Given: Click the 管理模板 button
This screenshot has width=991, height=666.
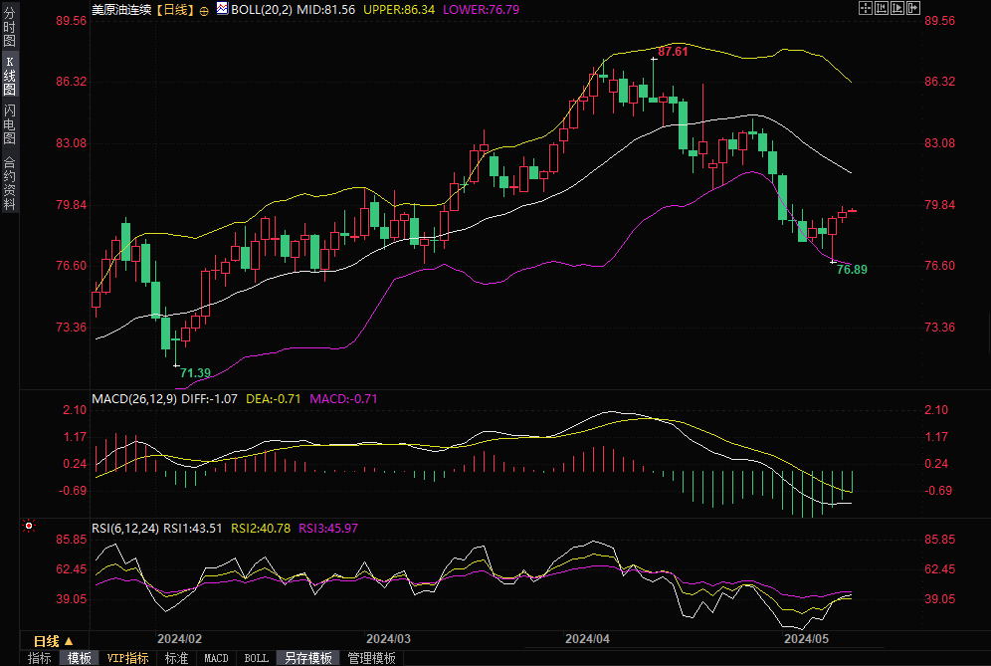Looking at the screenshot, I should [371, 658].
